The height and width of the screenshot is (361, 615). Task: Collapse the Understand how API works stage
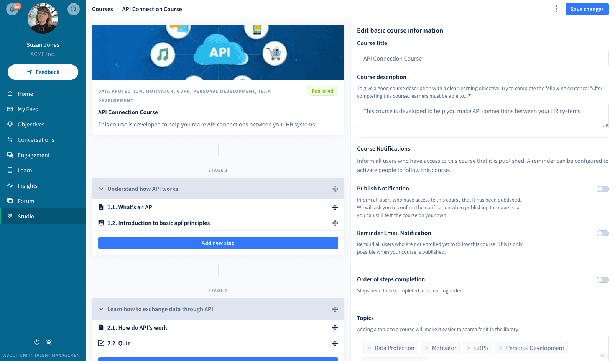pos(101,189)
